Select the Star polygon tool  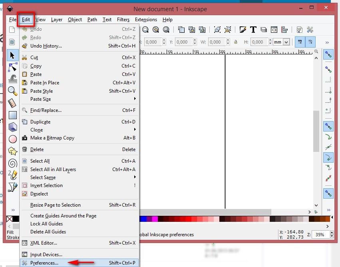point(12,151)
